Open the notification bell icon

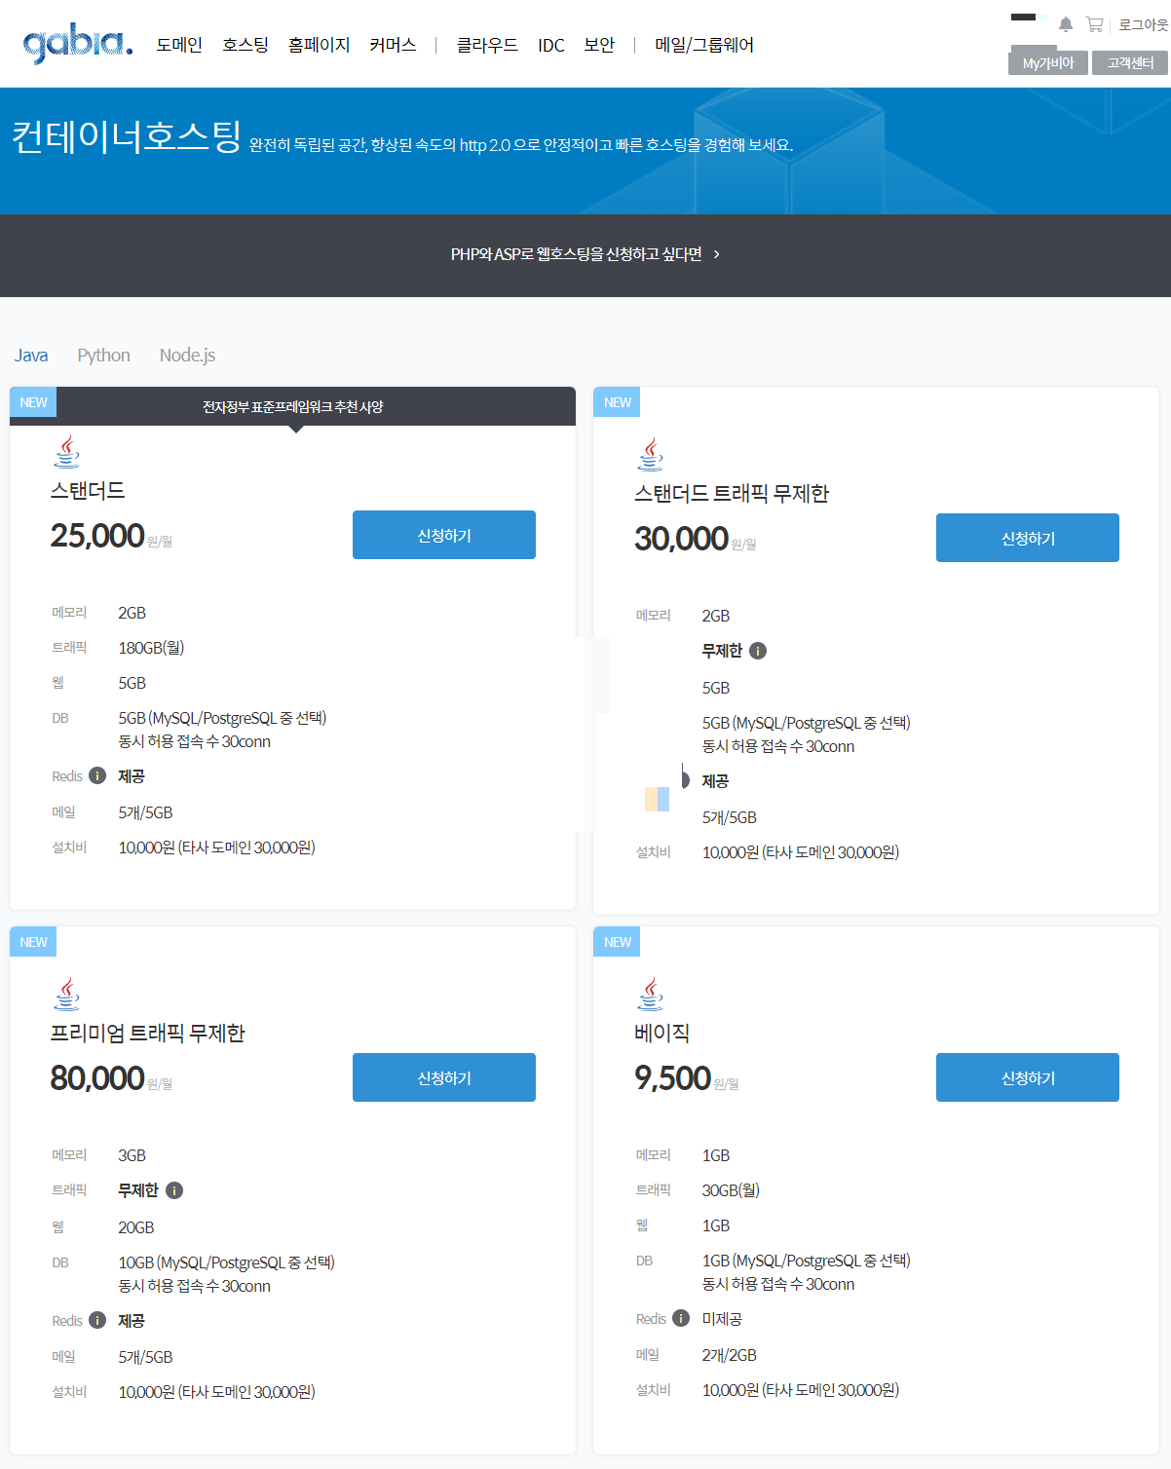[1066, 24]
